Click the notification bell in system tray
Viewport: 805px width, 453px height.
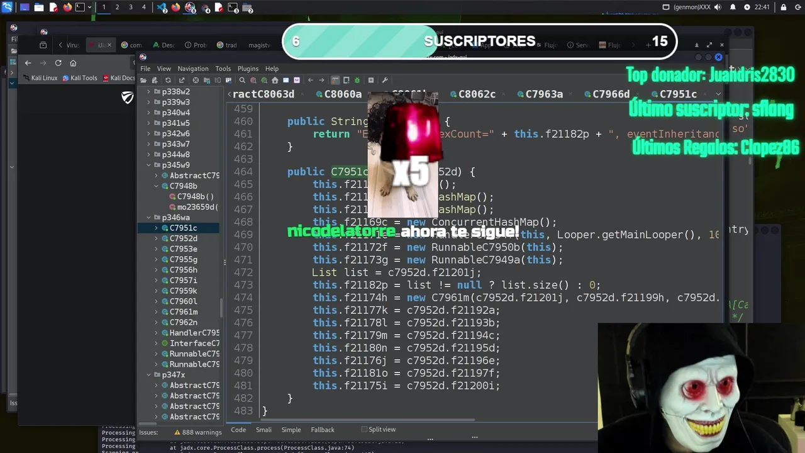tap(733, 8)
